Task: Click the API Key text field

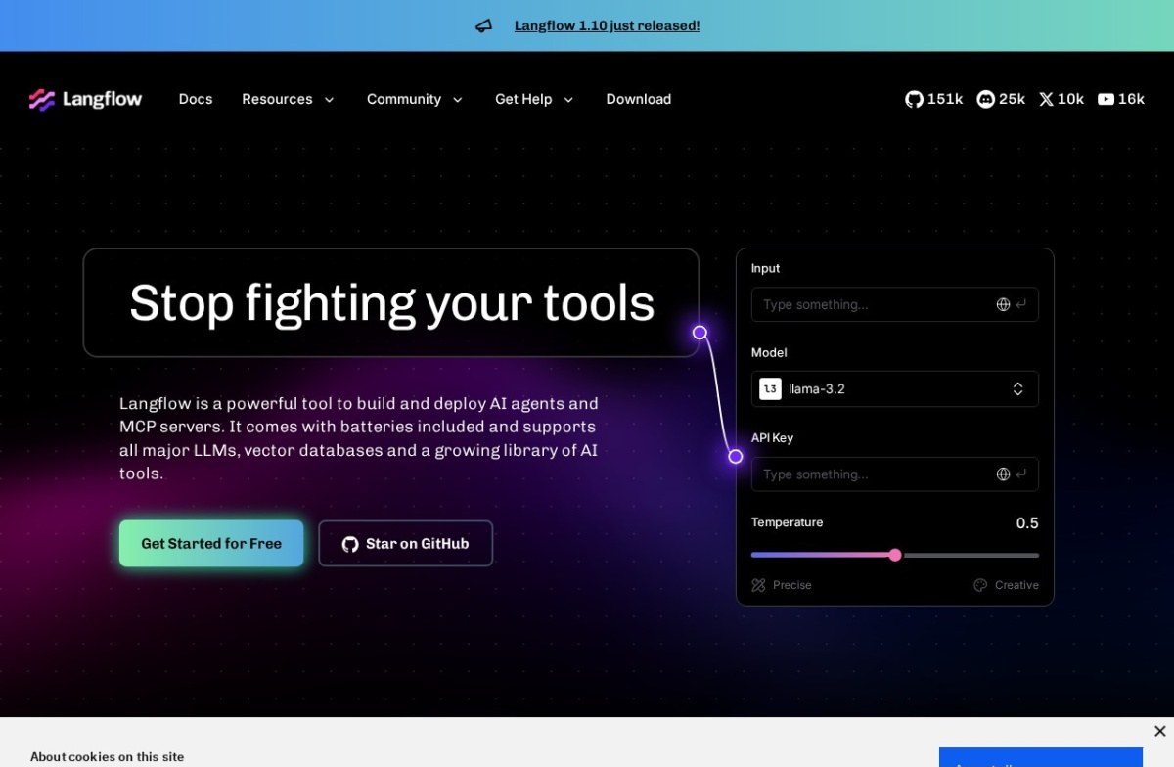Action: click(x=895, y=474)
